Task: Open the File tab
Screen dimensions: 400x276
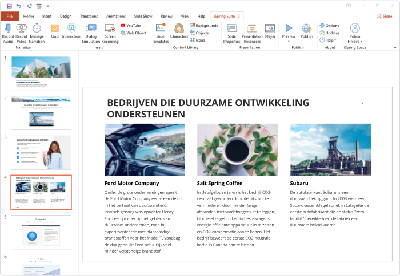Action: click(10, 16)
